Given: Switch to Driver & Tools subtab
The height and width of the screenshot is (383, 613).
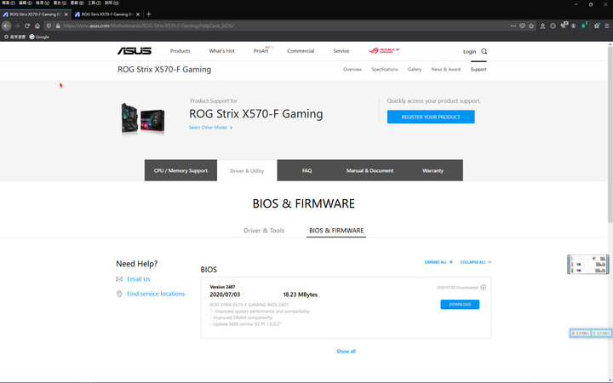Looking at the screenshot, I should (264, 231).
